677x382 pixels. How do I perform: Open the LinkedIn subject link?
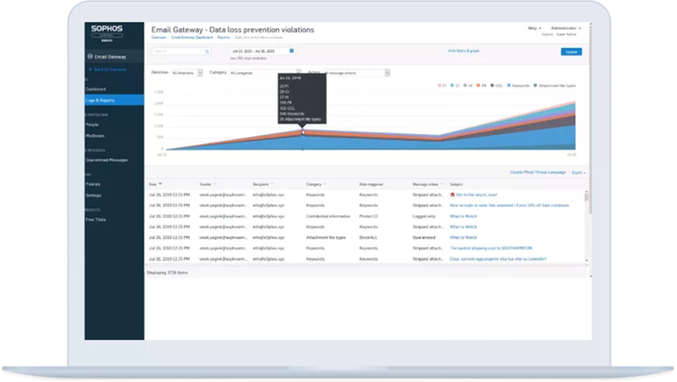pyautogui.click(x=498, y=259)
